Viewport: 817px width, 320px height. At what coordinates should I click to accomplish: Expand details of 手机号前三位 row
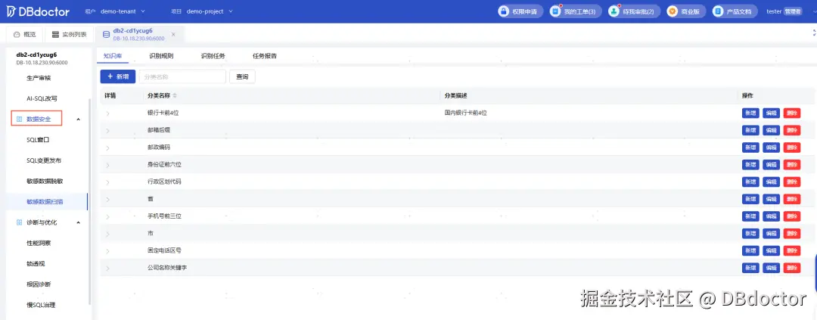point(108,217)
